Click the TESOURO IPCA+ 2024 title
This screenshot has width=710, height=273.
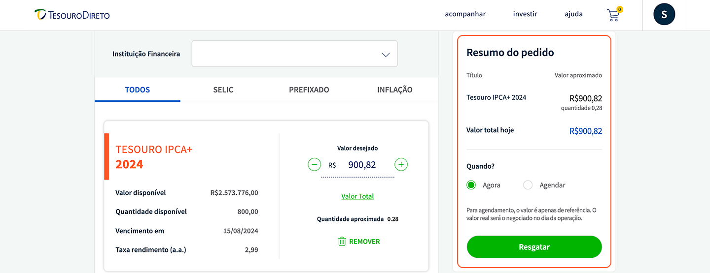coord(154,157)
